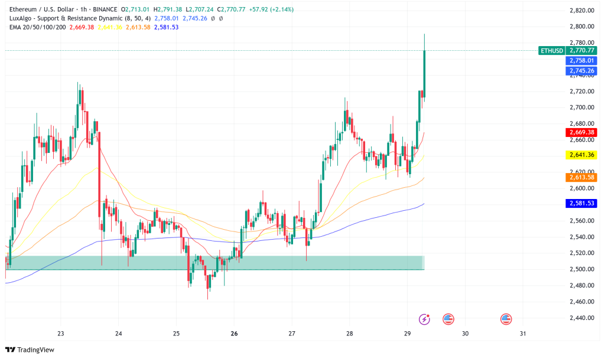
Task: Click the BINANCE exchange label
Action: click(105, 9)
